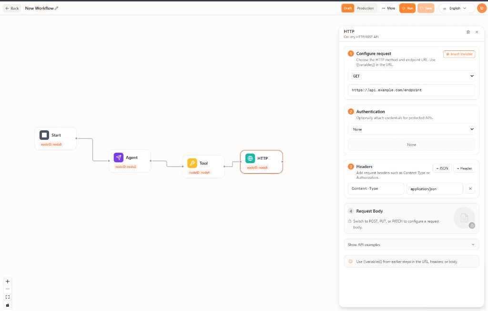Open the English language dropdown
This screenshot has height=311, width=488.
pos(457,8)
